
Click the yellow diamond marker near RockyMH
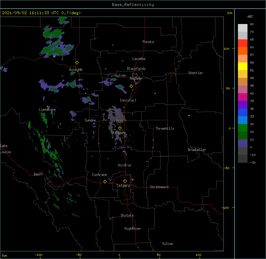(77, 63)
